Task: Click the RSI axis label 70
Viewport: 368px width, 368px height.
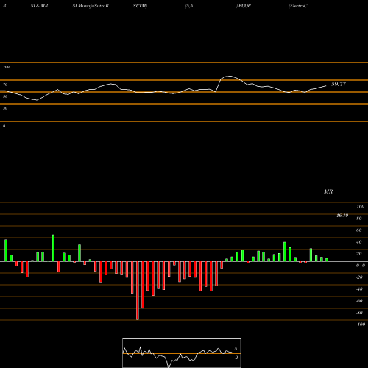Action: [5, 85]
